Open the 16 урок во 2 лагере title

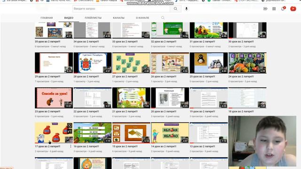tap(86, 146)
